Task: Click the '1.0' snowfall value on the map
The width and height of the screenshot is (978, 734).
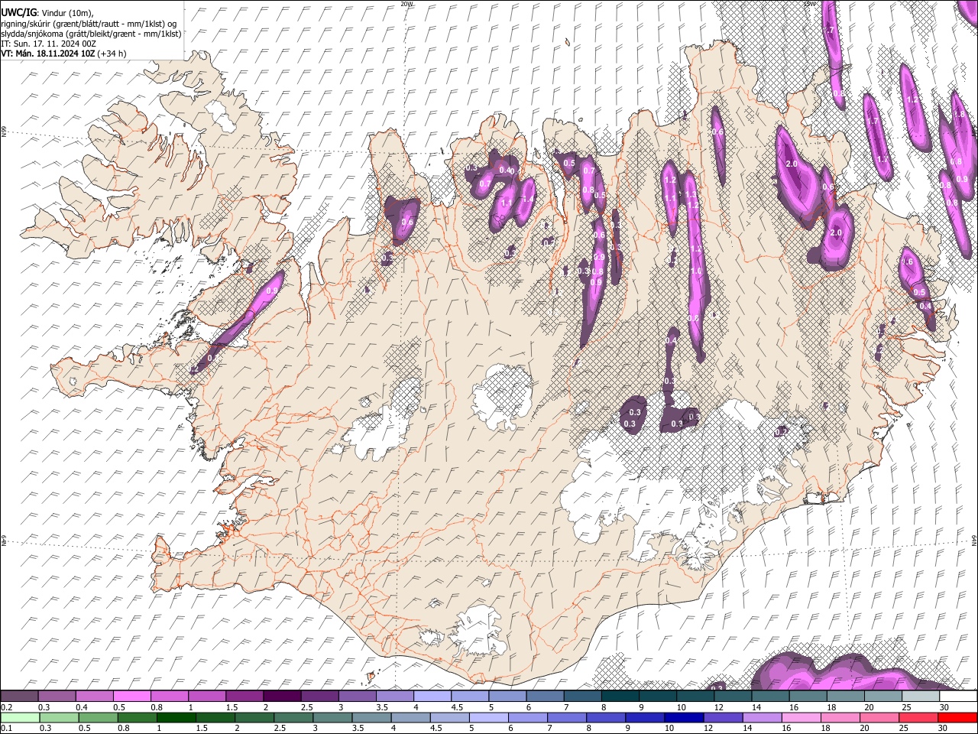Action: tap(696, 271)
